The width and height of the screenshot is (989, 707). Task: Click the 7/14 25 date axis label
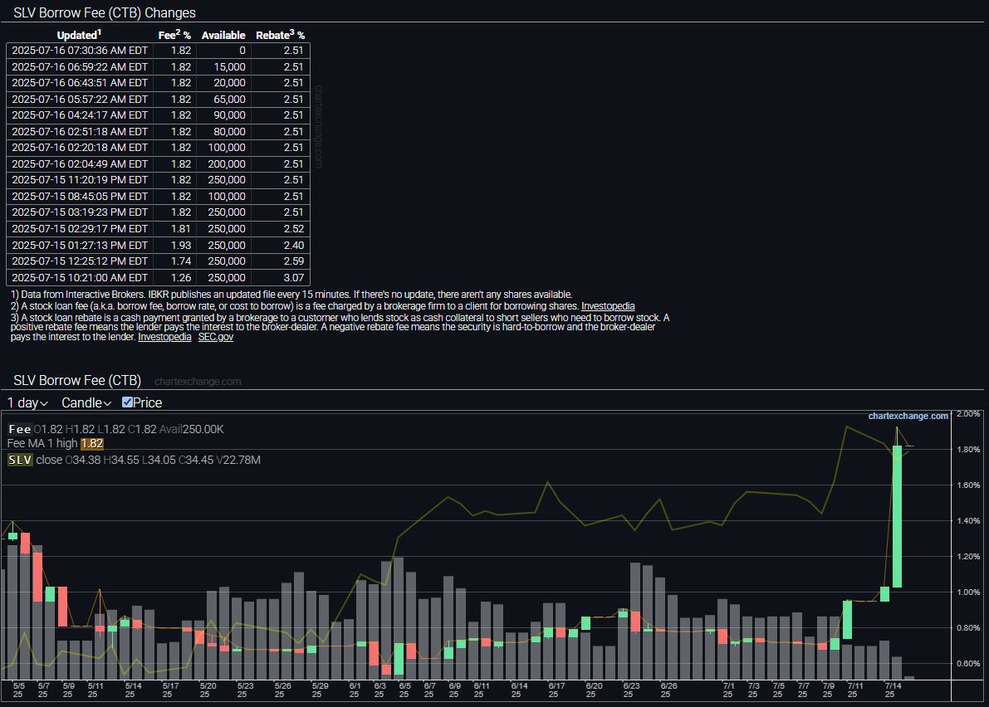click(892, 690)
